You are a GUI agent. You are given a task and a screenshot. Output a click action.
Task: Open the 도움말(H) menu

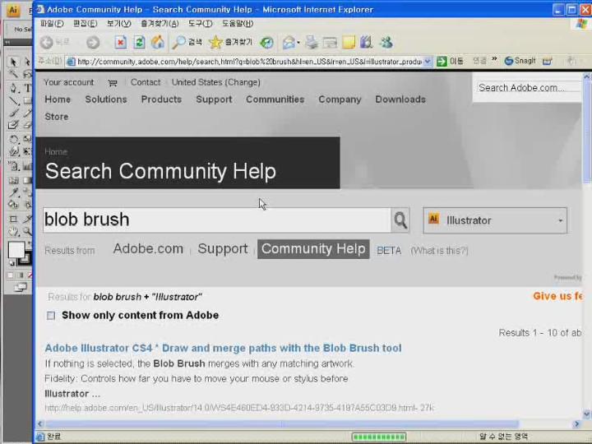pos(238,24)
